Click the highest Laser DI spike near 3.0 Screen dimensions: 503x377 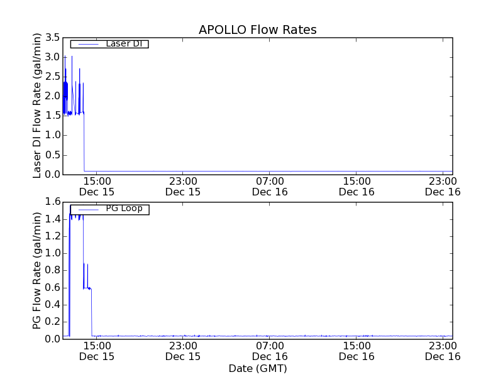(72, 57)
